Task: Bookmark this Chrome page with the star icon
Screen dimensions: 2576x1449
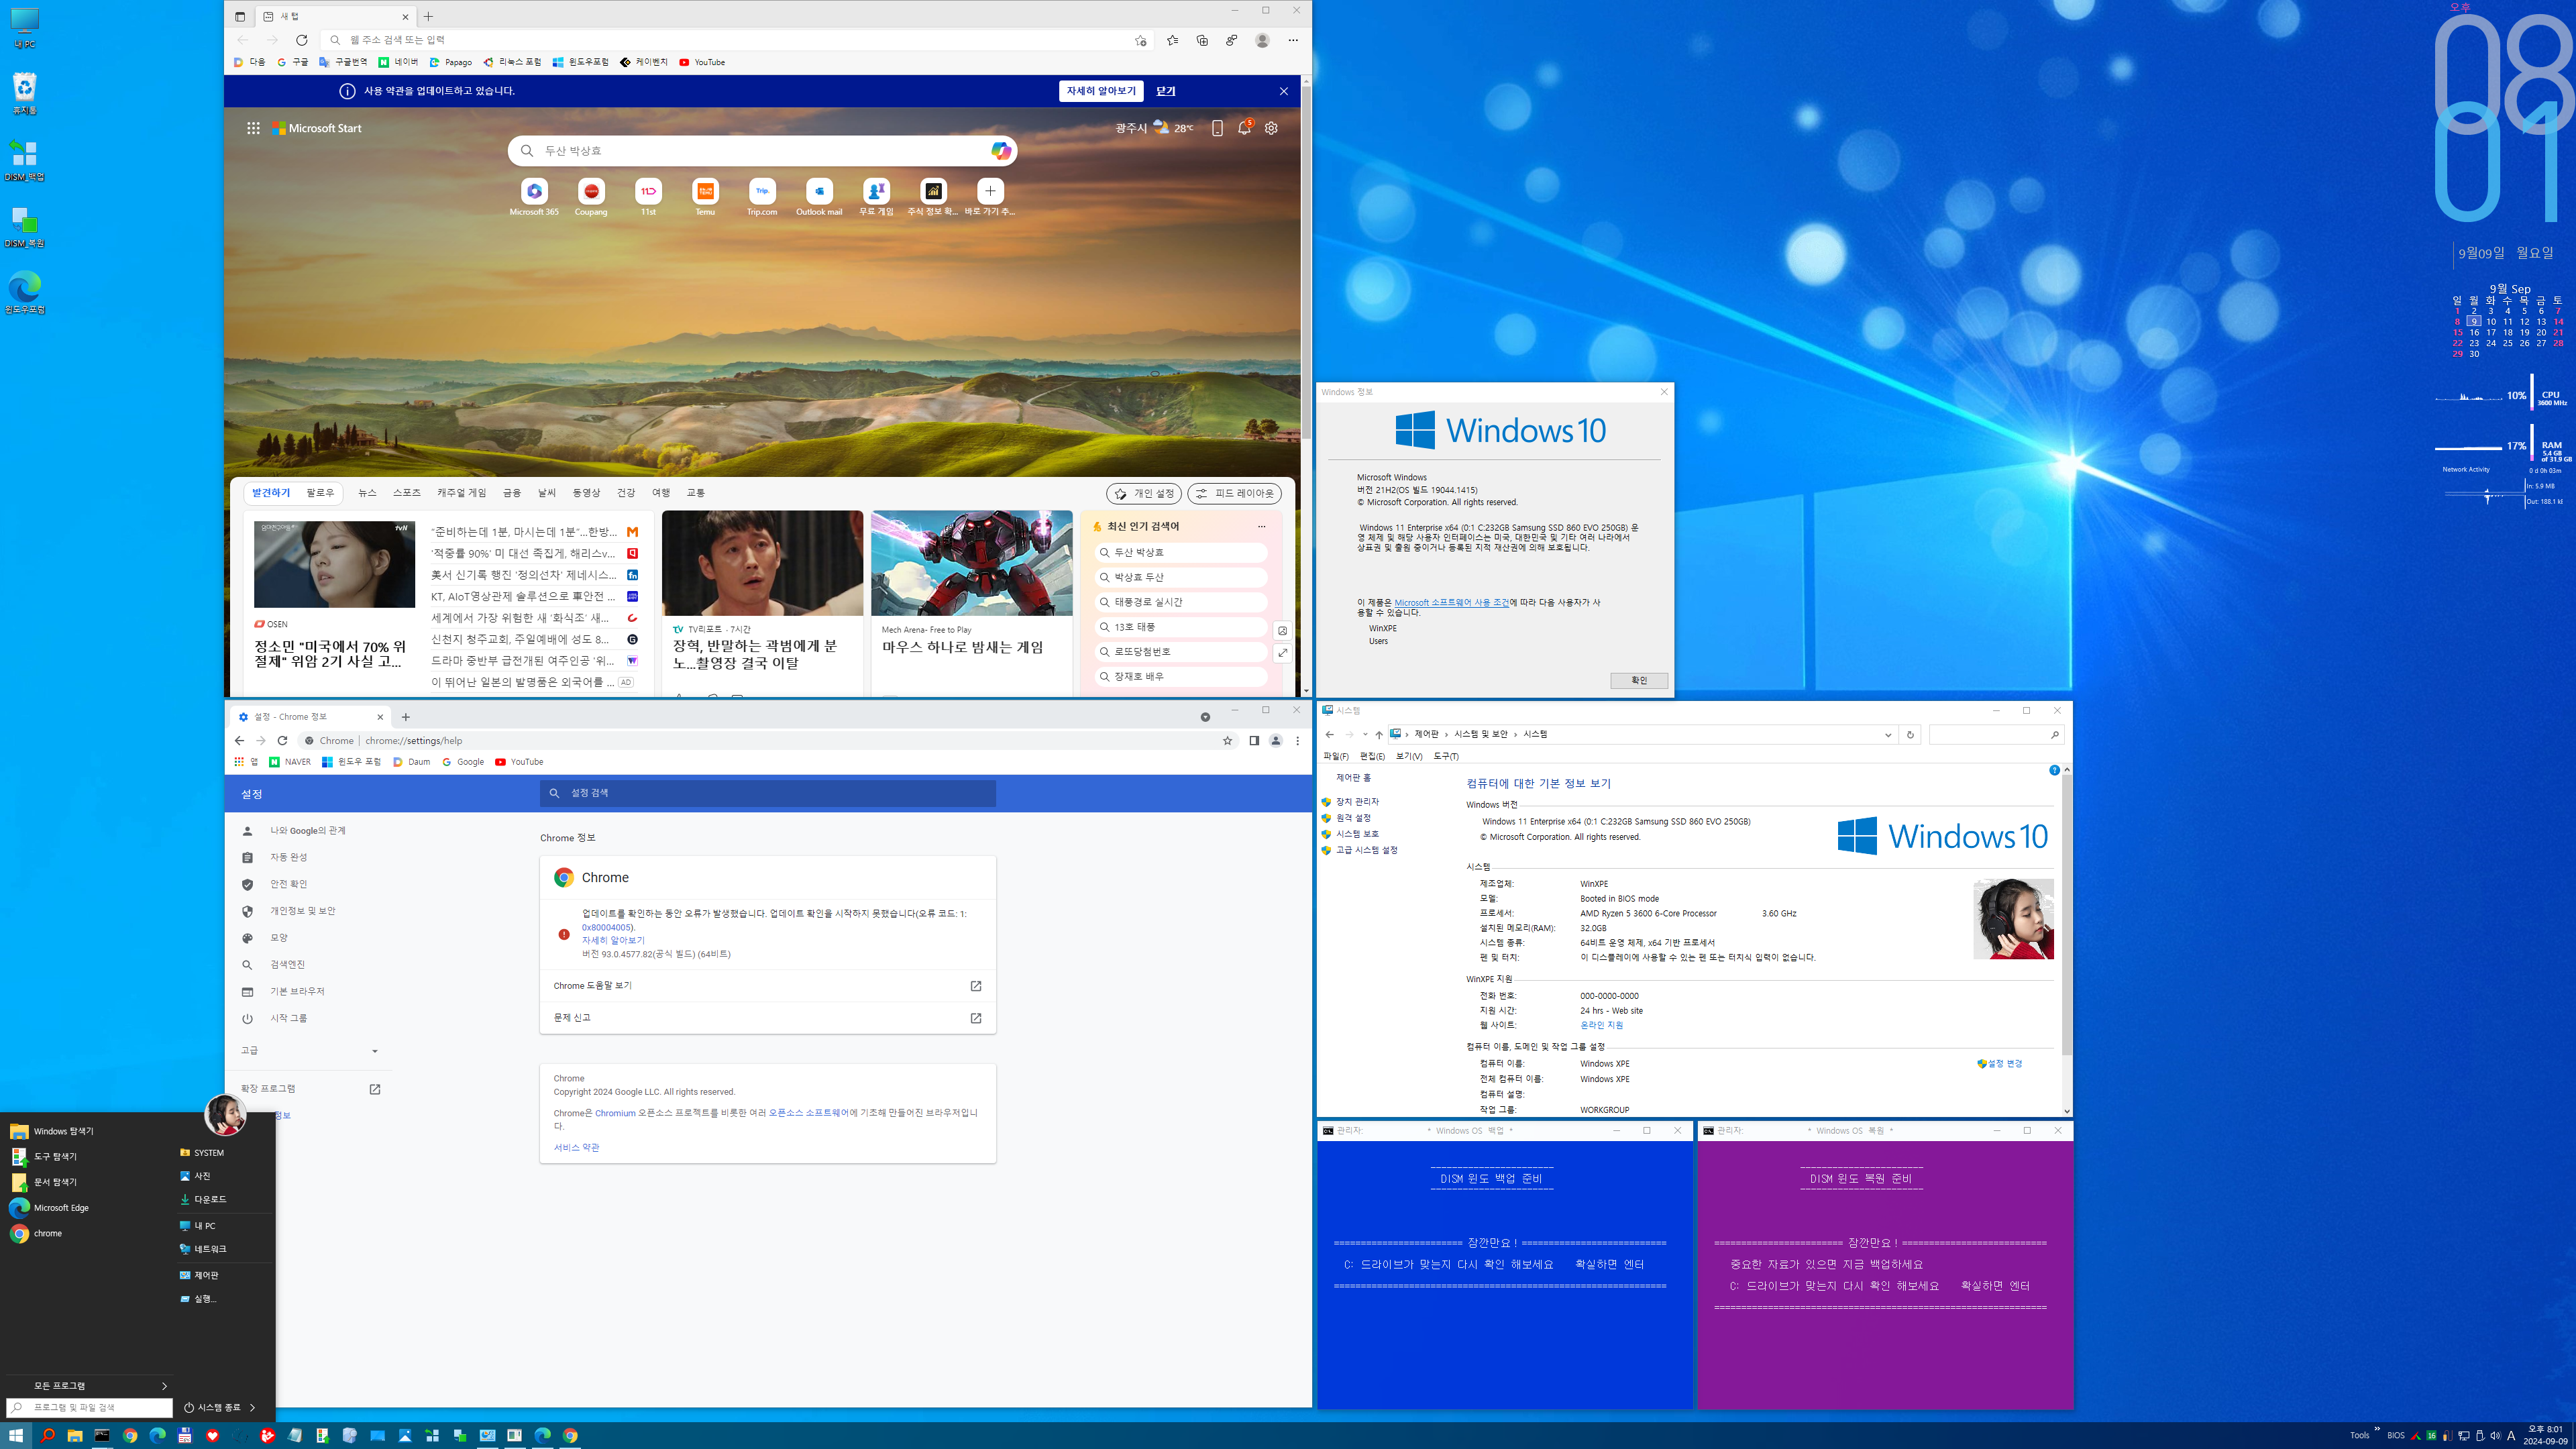Action: tap(1227, 741)
